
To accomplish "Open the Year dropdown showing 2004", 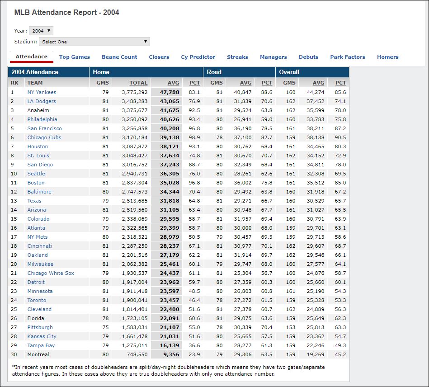I will coord(41,31).
